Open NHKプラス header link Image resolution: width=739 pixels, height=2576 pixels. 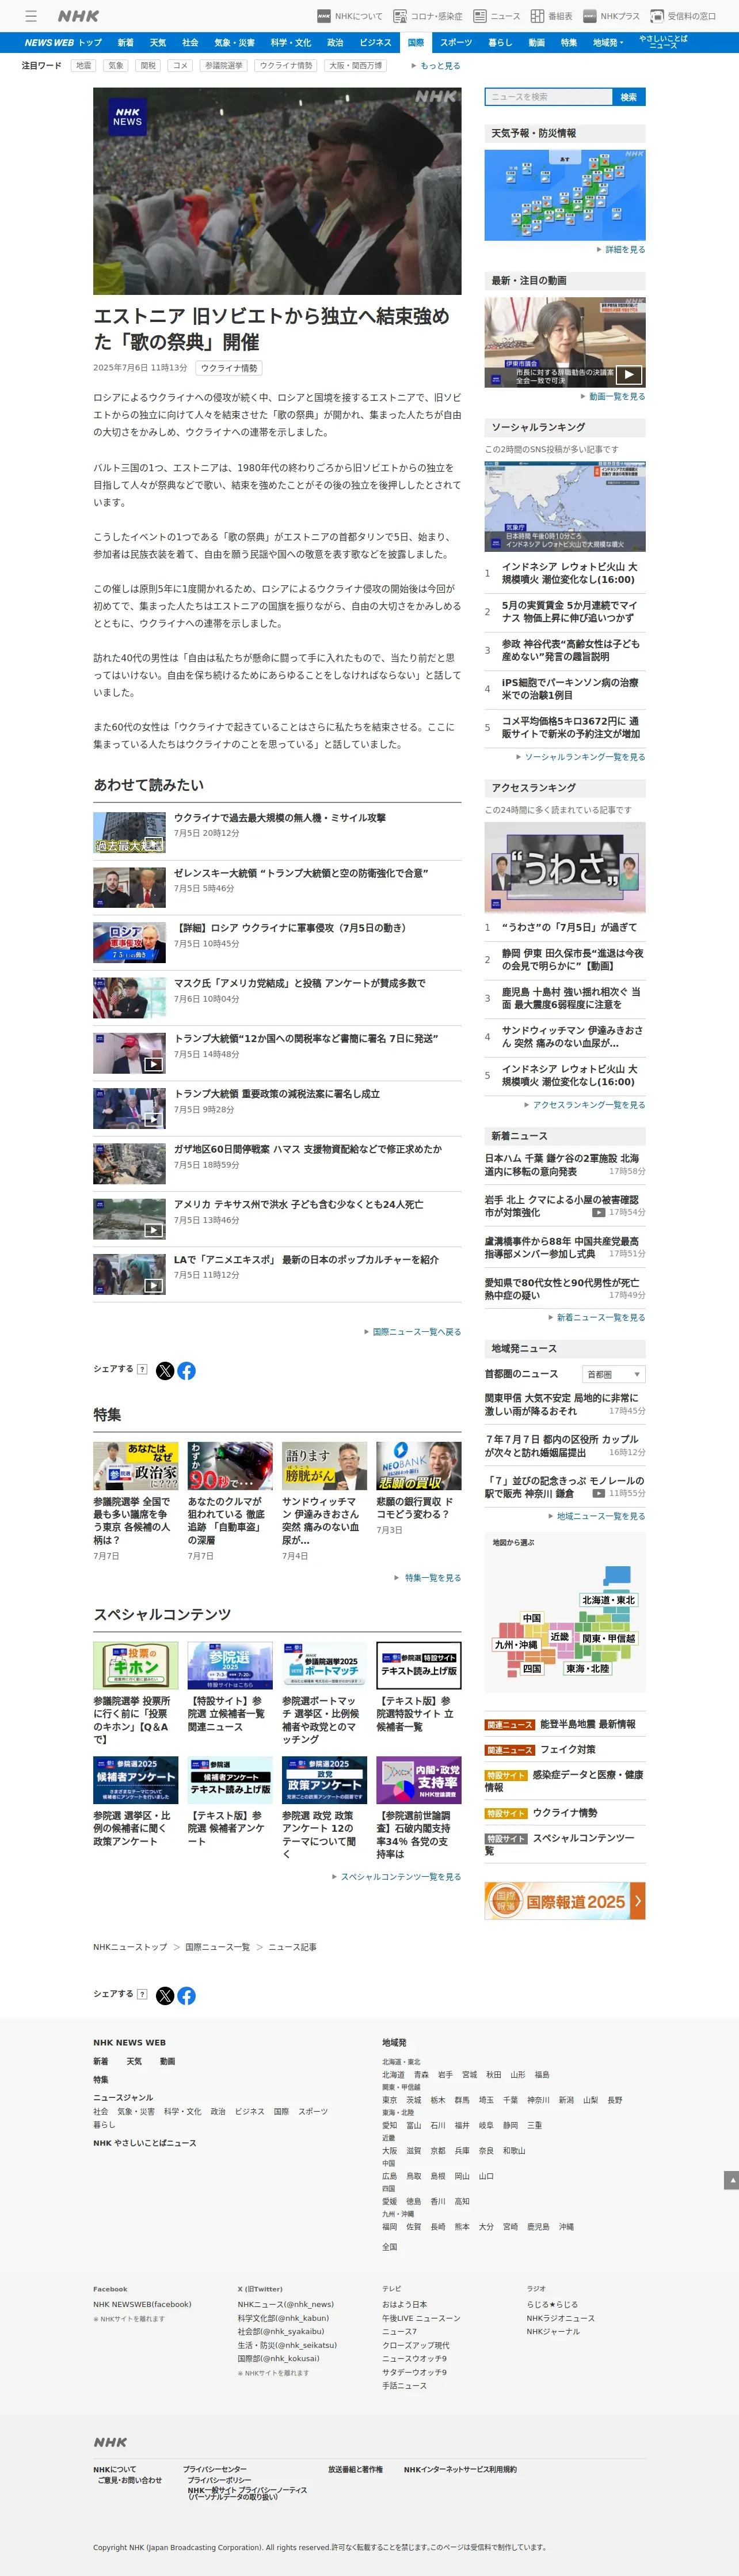pos(611,16)
